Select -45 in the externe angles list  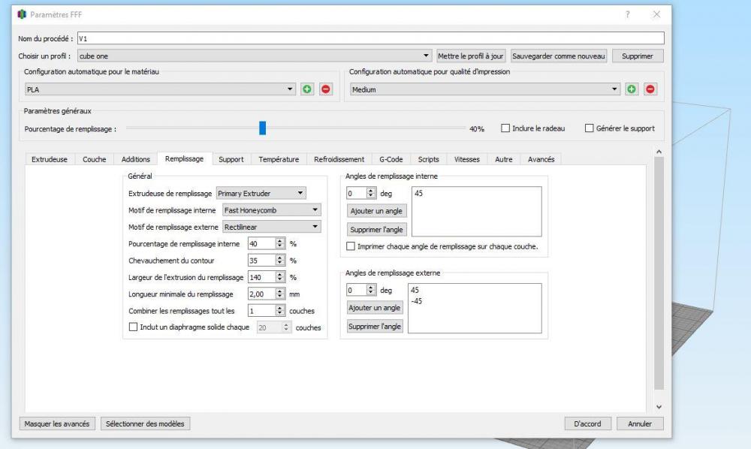pos(417,301)
